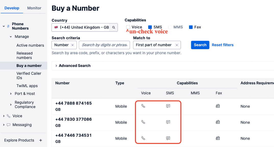Click the fax icon for +44 7830 377086
Screen dimensions: 274x147
click(x=218, y=122)
